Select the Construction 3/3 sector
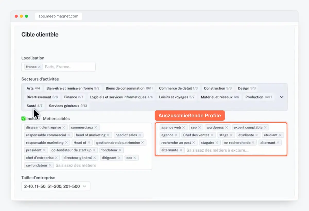The width and height of the screenshot is (309, 211). (x=218, y=88)
